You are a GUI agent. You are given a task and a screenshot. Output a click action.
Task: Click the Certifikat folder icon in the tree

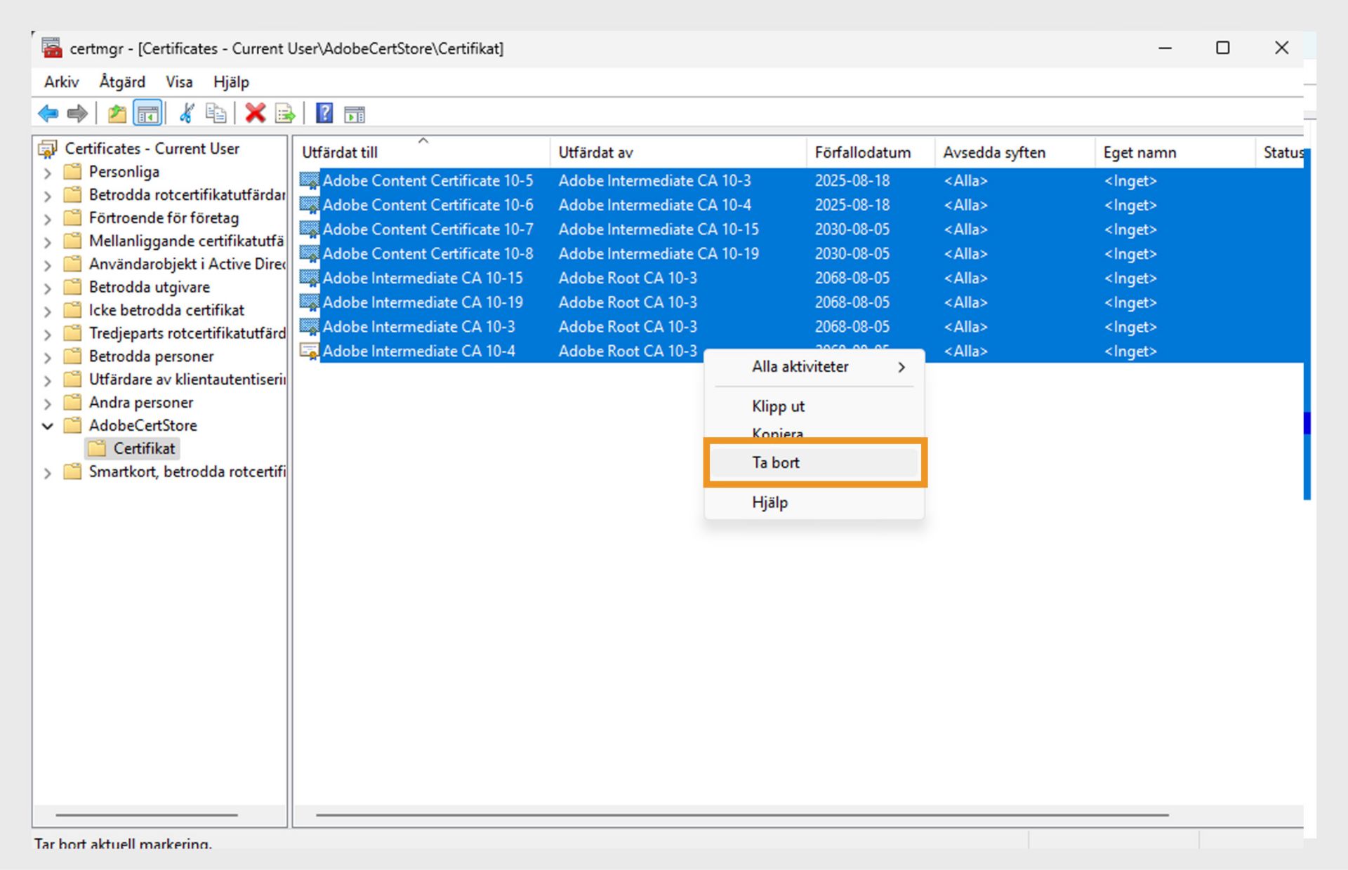point(97,448)
